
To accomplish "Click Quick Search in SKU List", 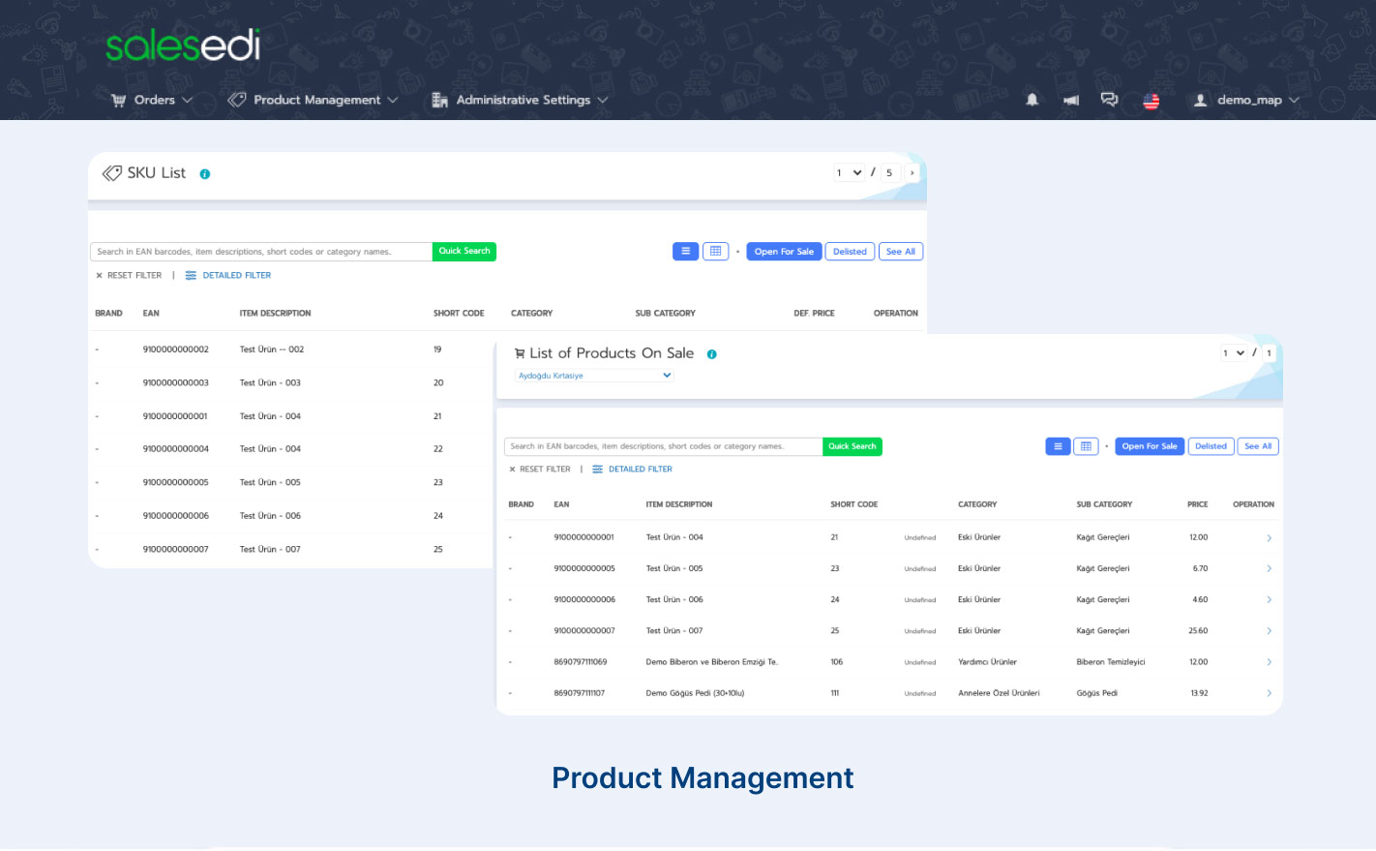I will 464,252.
